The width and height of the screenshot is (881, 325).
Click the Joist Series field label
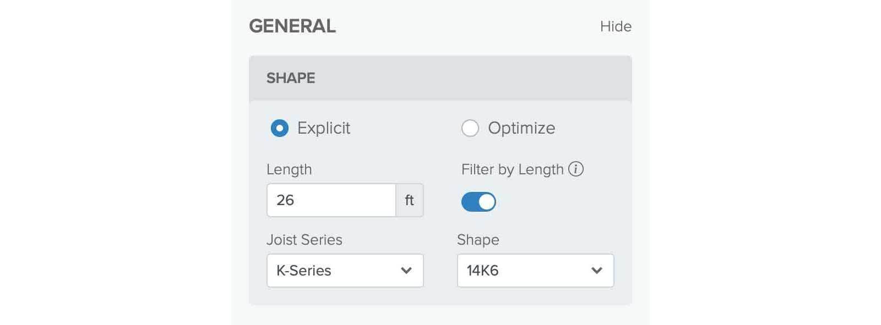[304, 240]
